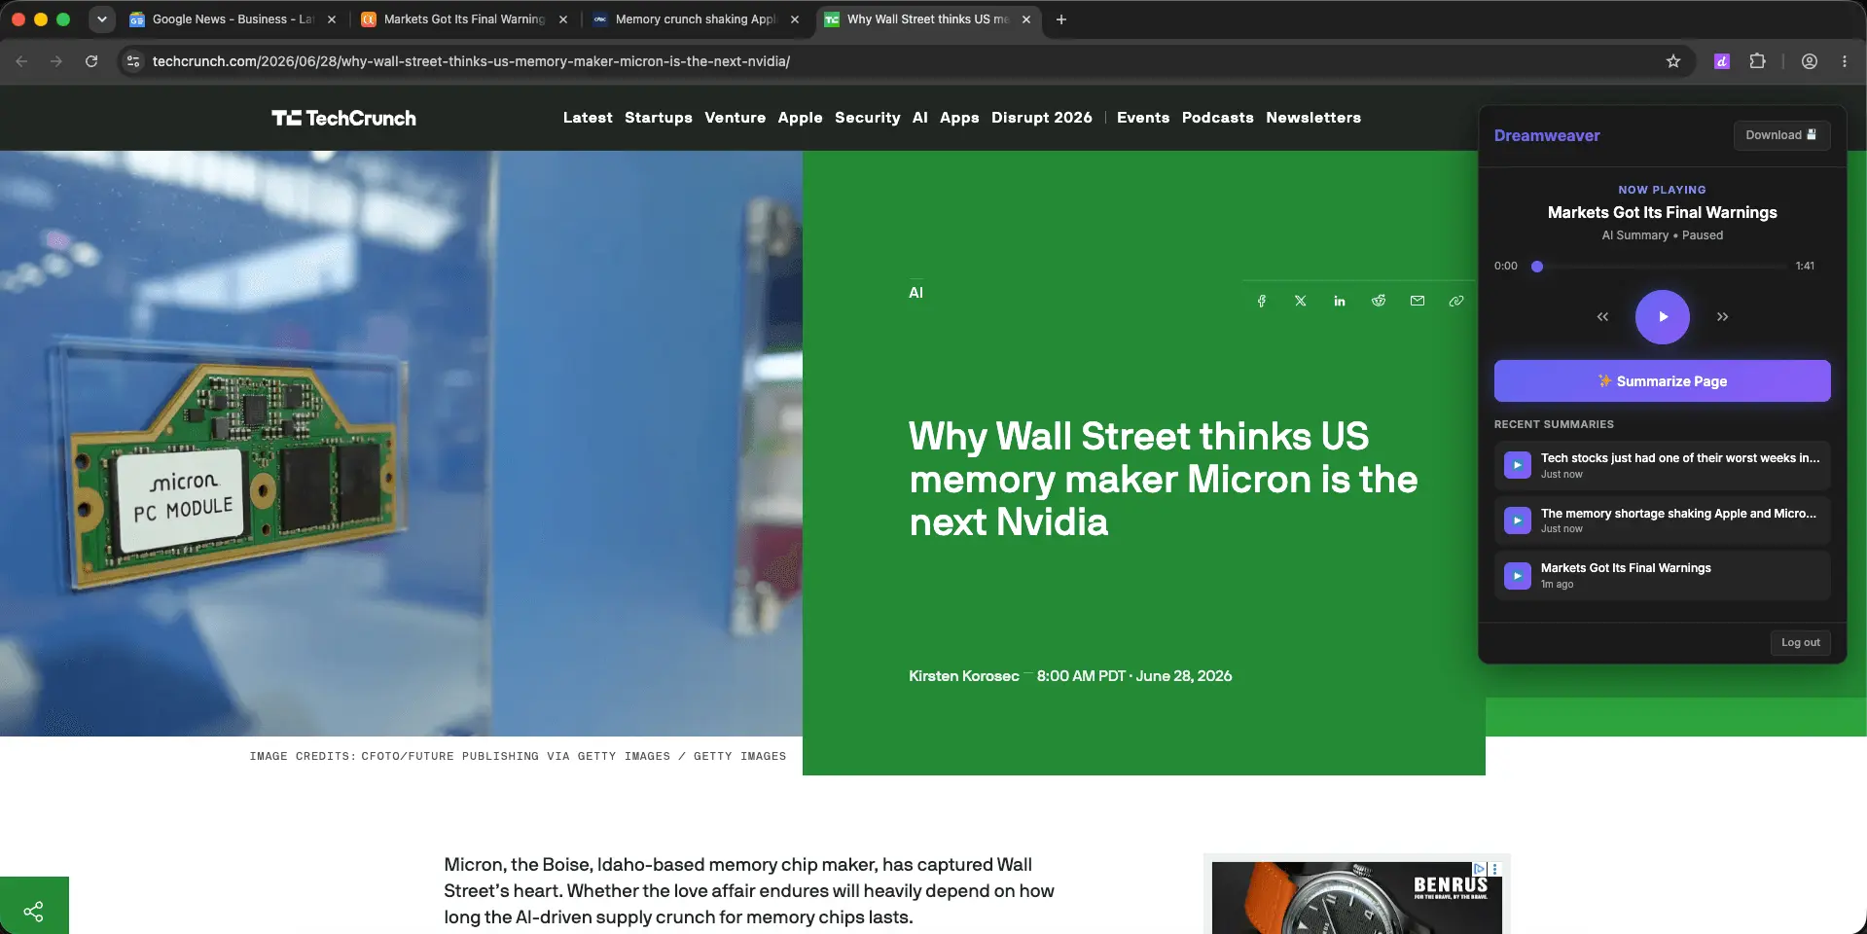Play recent 'Markets Got Its Final Warnings' summary

pyautogui.click(x=1517, y=576)
